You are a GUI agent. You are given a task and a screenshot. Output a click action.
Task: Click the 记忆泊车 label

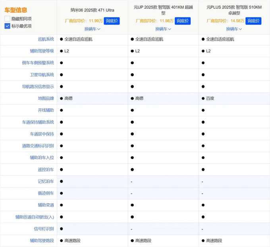pos(46,181)
